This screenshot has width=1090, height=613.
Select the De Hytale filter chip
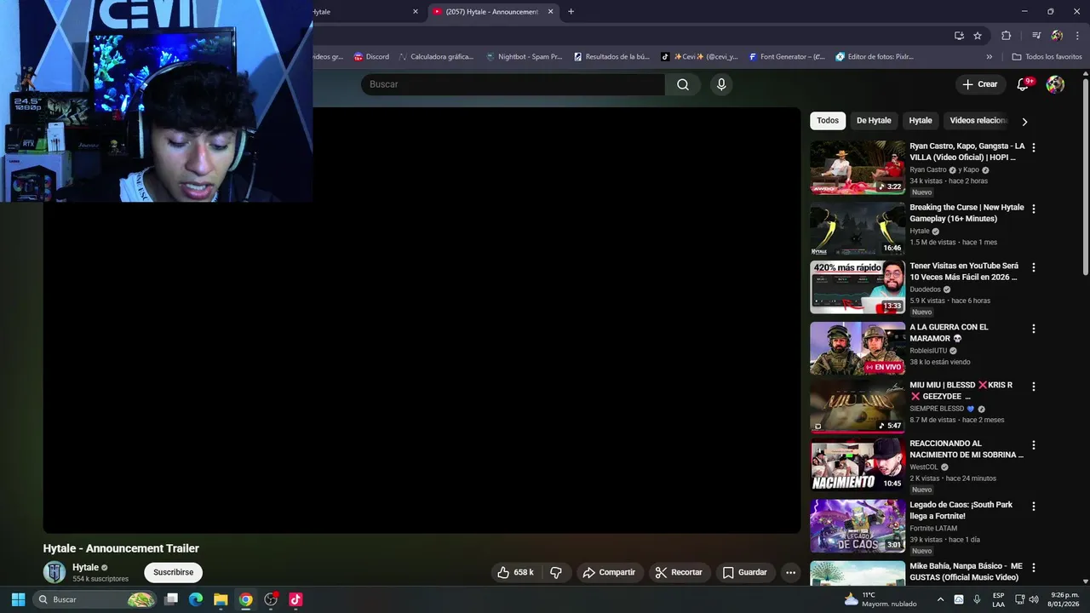pyautogui.click(x=874, y=121)
